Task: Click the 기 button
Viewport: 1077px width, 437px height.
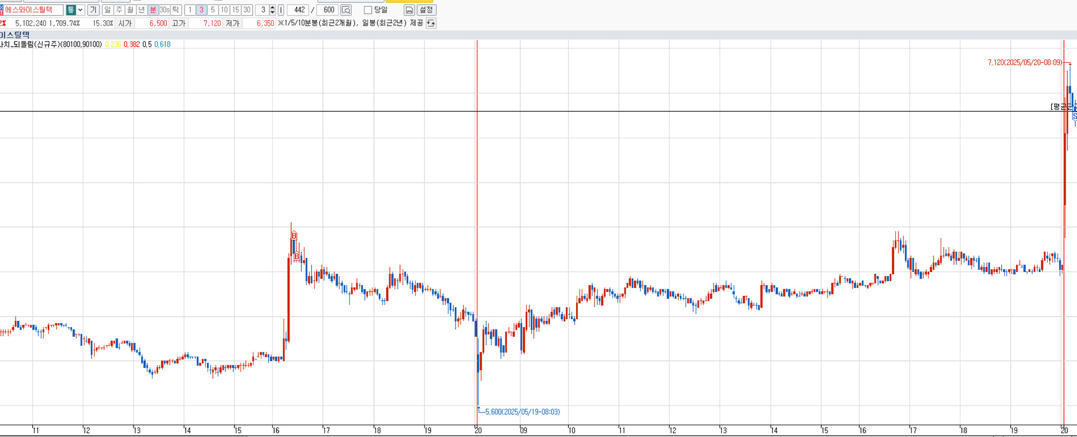Action: [94, 10]
